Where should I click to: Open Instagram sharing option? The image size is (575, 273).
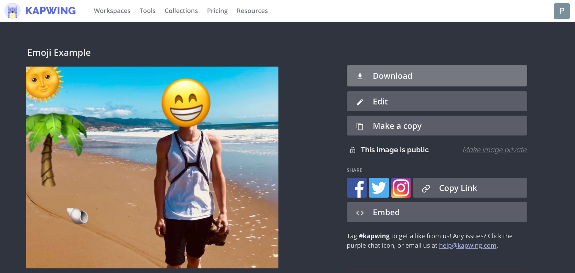(401, 188)
